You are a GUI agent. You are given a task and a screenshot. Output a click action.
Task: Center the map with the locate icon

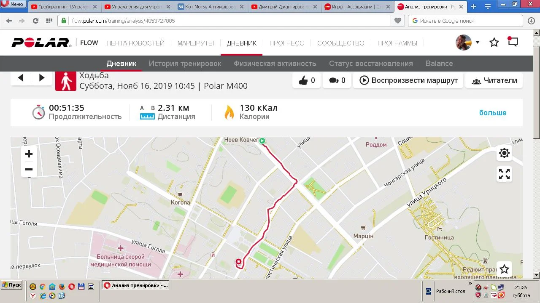(504, 153)
